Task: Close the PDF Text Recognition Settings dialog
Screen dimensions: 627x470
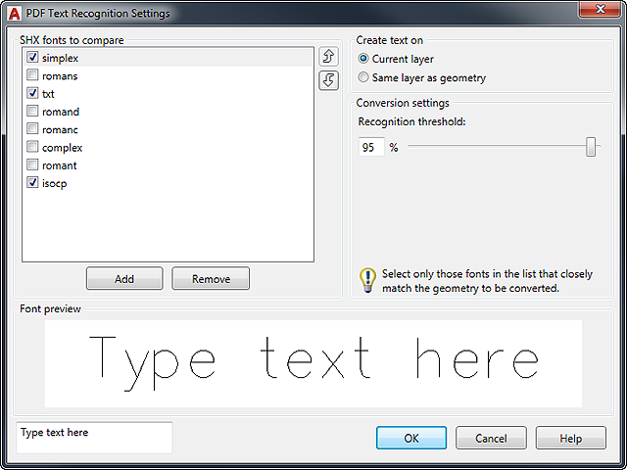Action: (x=600, y=9)
